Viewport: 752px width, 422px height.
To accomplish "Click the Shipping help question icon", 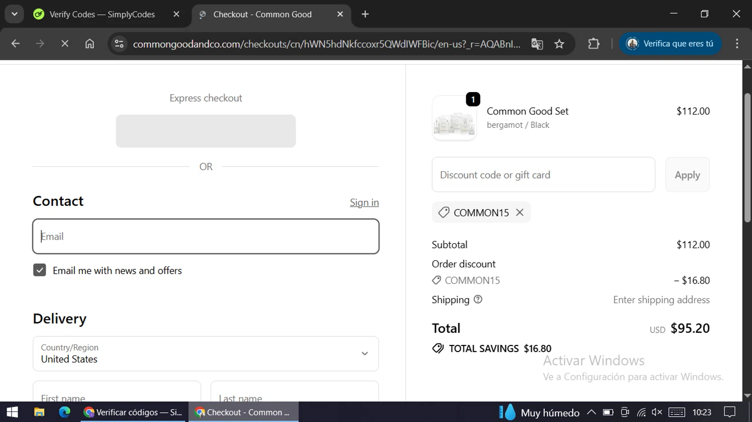I will click(x=478, y=299).
